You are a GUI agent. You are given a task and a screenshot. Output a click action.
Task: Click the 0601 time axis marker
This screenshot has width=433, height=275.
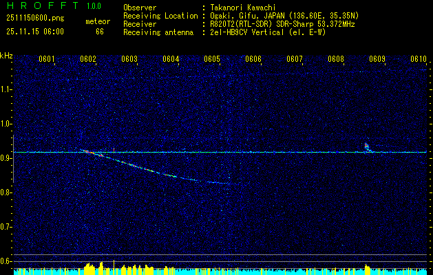pyautogui.click(x=47, y=59)
